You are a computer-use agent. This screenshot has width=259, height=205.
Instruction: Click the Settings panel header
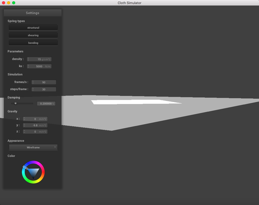click(33, 13)
